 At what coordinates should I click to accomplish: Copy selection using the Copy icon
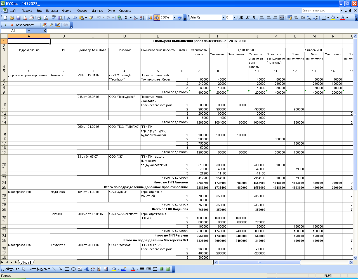point(75,18)
